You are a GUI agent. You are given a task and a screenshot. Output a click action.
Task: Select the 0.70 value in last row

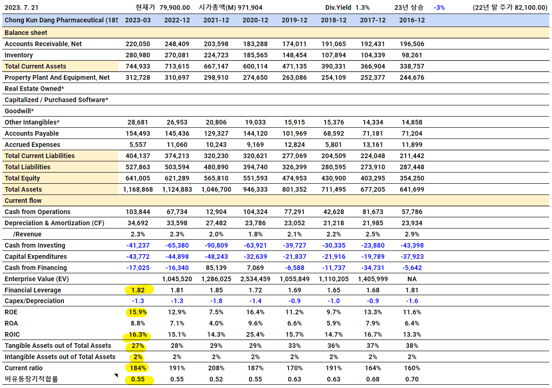pyautogui.click(x=412, y=379)
